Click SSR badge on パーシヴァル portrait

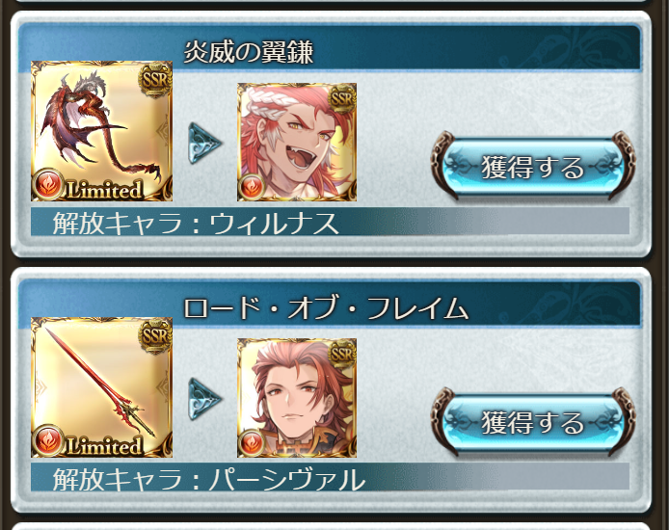tap(342, 355)
